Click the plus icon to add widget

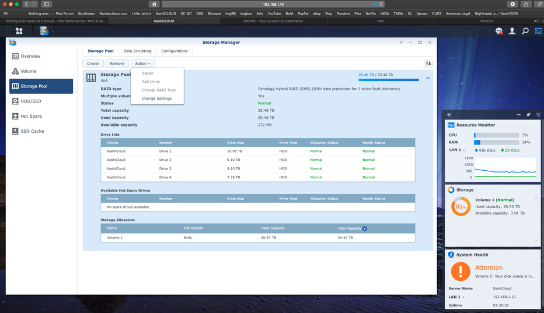(x=449, y=115)
